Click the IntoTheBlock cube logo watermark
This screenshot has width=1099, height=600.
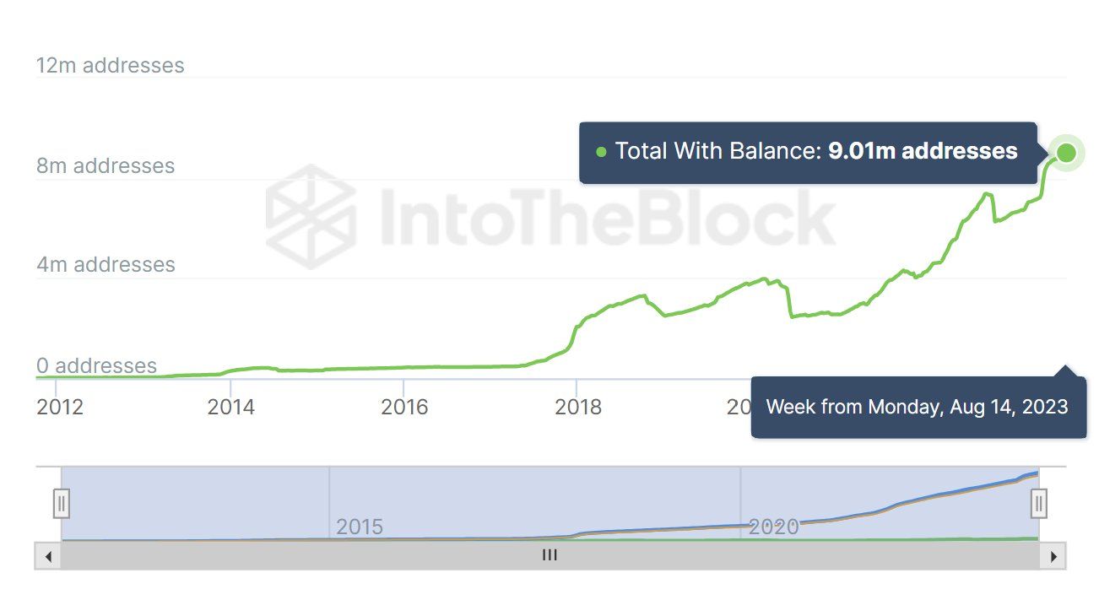[x=311, y=216]
